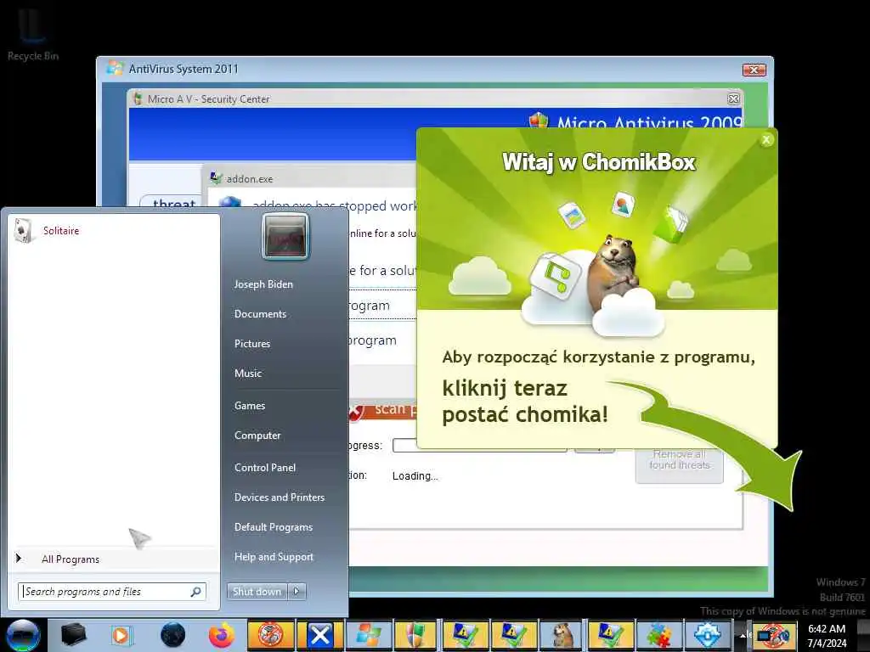This screenshot has width=870, height=652.
Task: Click the Loading... status text
Action: click(x=415, y=475)
